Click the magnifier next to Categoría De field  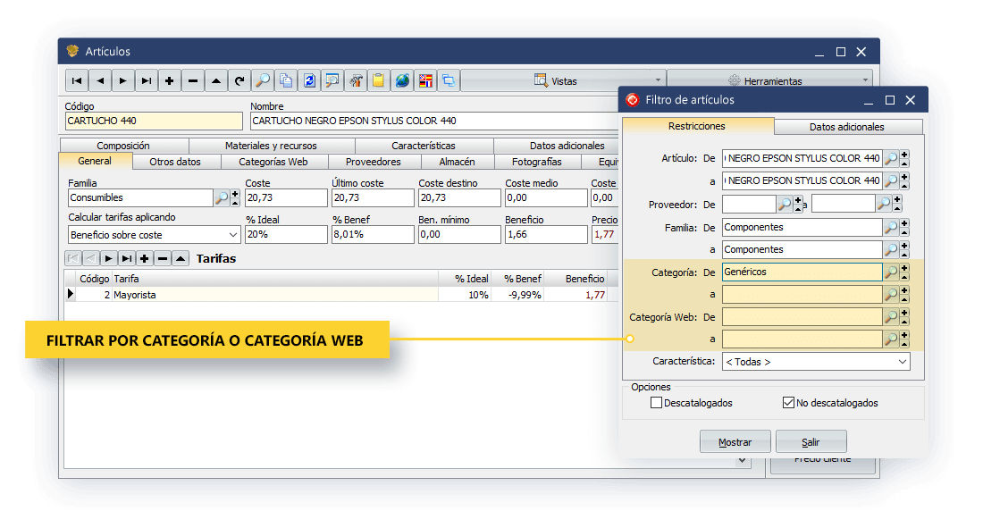pyautogui.click(x=891, y=272)
